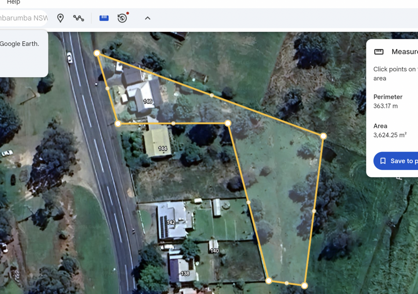Click the bookmark icon on Save button
The height and width of the screenshot is (294, 418).
pyautogui.click(x=383, y=161)
